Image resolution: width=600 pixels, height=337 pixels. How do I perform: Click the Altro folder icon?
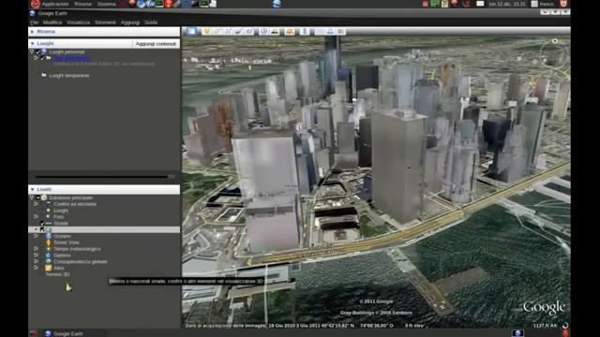49,268
